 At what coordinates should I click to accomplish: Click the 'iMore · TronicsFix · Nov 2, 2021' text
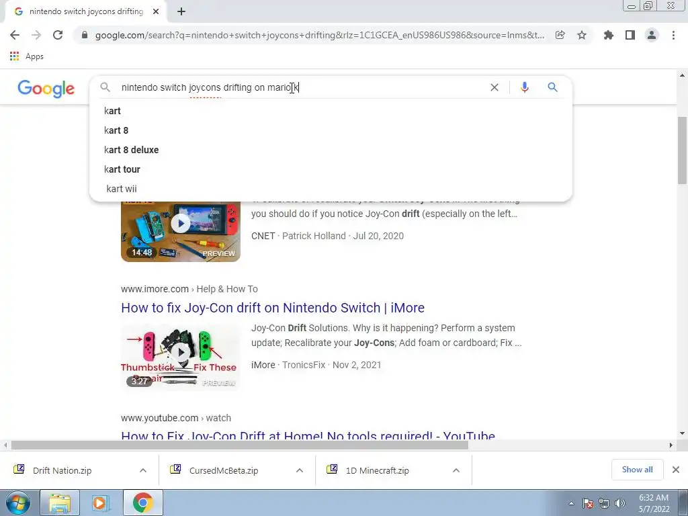[x=316, y=365]
